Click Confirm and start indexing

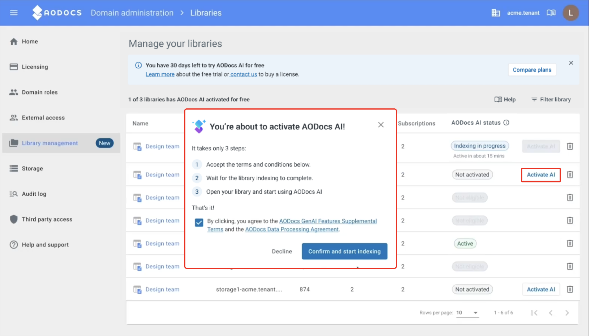(x=344, y=251)
